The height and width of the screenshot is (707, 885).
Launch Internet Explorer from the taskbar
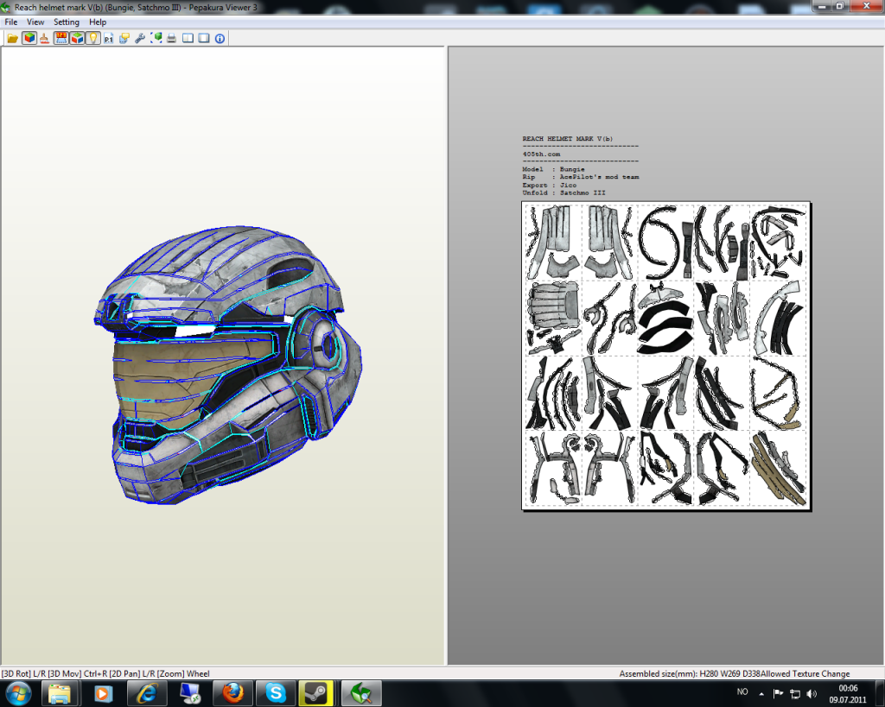(146, 693)
